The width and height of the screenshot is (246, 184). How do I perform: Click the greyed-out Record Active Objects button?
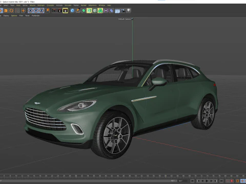click(x=228, y=181)
